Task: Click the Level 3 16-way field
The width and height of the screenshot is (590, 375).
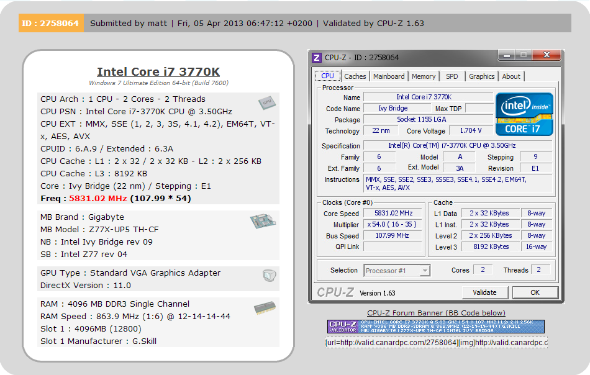Action: pos(536,246)
